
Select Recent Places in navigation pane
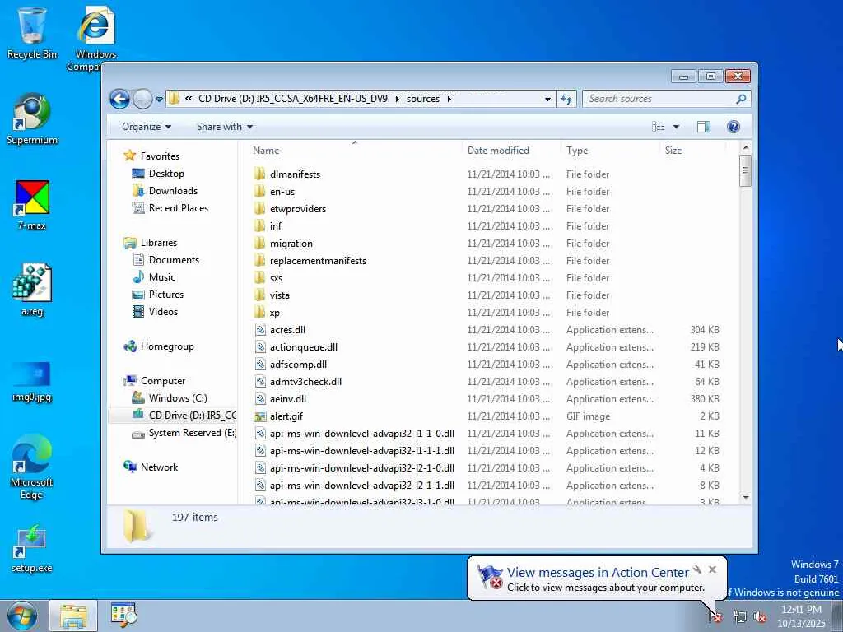[x=178, y=208]
